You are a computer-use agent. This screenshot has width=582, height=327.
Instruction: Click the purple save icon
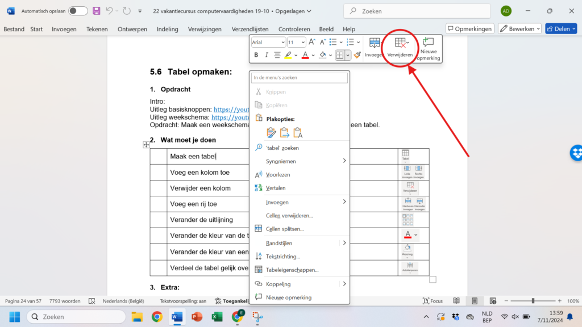pos(96,11)
